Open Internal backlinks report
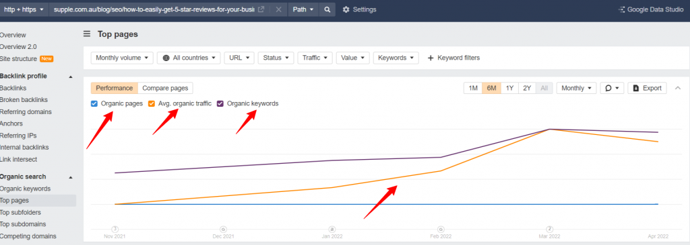 click(24, 147)
